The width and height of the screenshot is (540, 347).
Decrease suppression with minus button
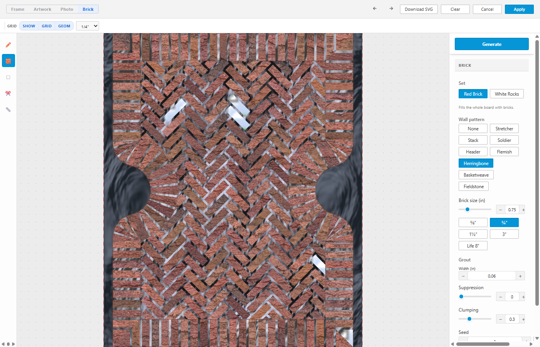point(500,297)
